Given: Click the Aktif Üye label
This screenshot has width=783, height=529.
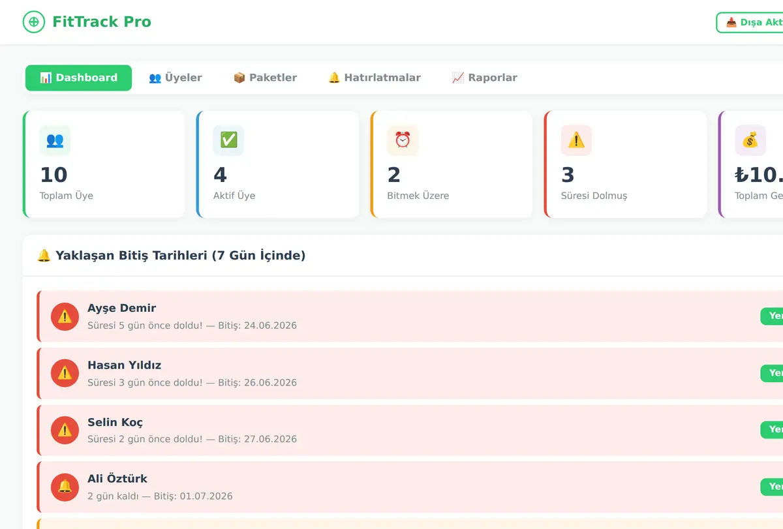Looking at the screenshot, I should (x=234, y=196).
